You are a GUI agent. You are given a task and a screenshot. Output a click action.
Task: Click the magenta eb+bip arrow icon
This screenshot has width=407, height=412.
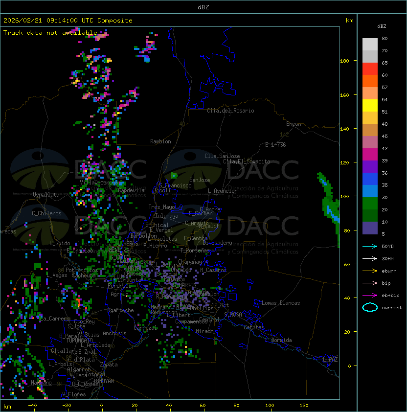coord(370,296)
